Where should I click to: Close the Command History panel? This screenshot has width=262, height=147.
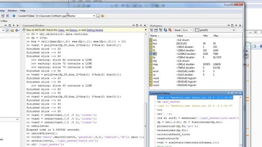tap(240, 93)
